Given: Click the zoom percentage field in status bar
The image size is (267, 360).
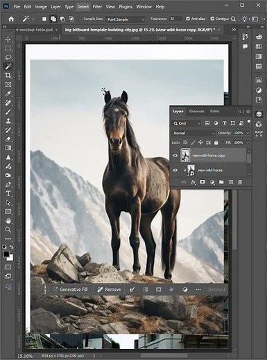Looking at the screenshot, I should click(x=25, y=356).
